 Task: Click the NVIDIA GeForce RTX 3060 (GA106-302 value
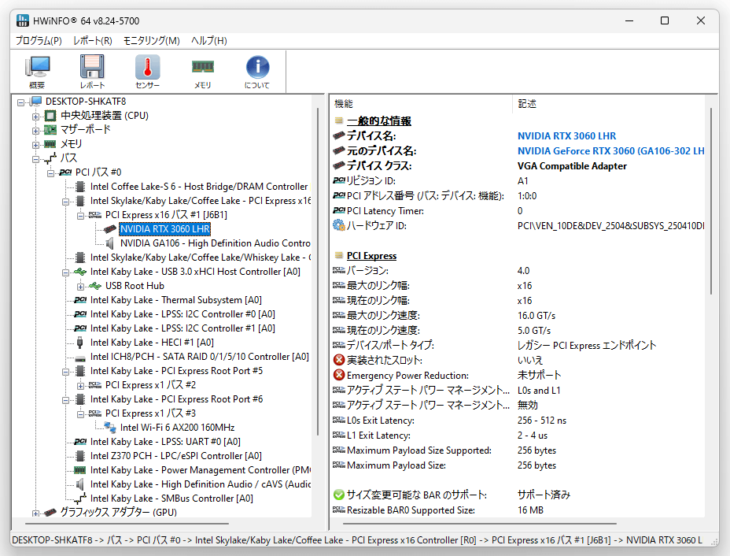pos(610,151)
